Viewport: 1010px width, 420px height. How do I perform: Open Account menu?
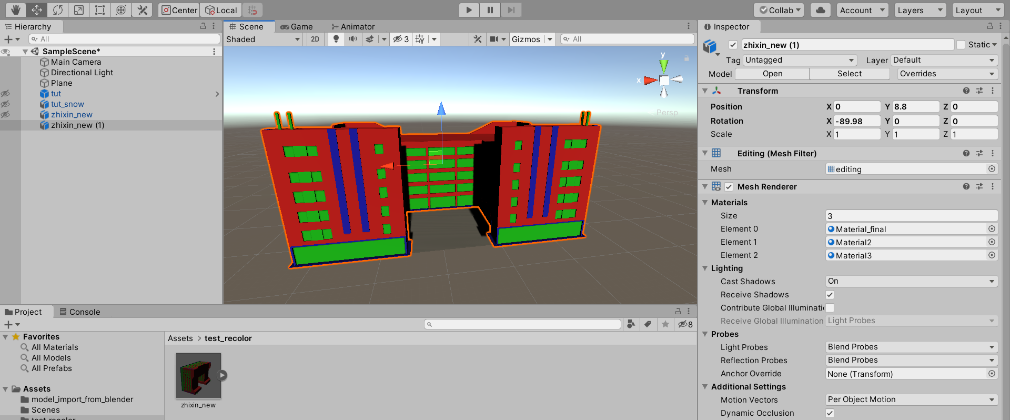tap(862, 10)
